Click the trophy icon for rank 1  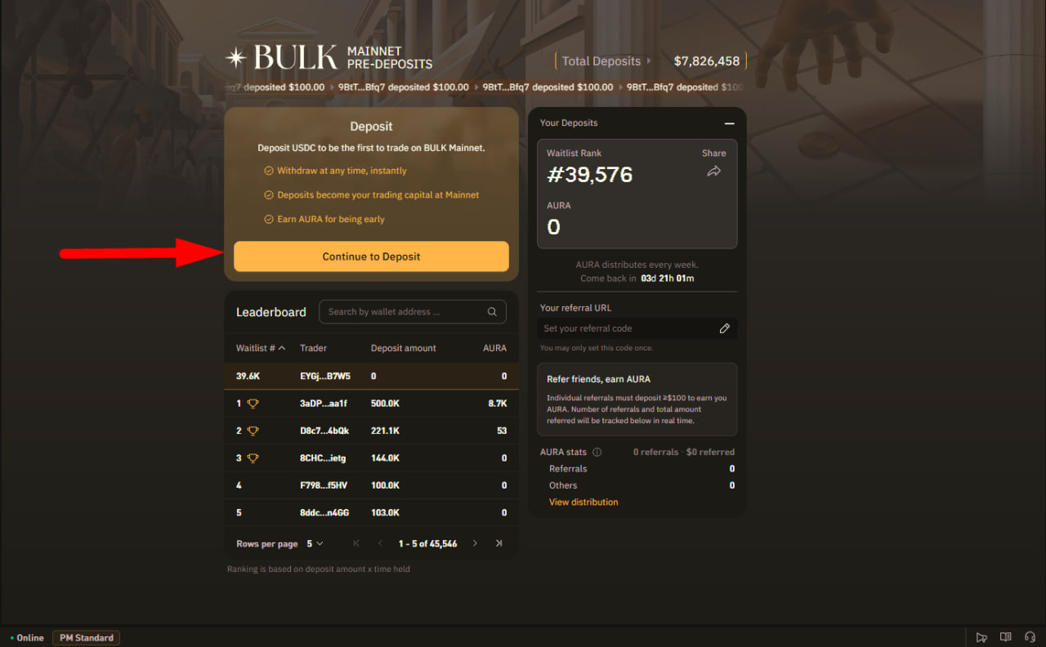pyautogui.click(x=253, y=404)
